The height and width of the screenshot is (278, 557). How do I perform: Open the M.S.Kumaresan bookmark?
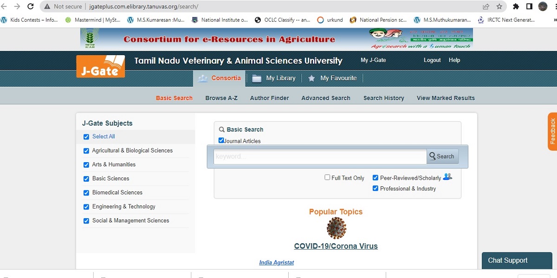click(156, 20)
